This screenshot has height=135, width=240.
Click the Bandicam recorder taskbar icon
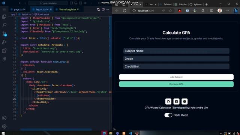137,133
